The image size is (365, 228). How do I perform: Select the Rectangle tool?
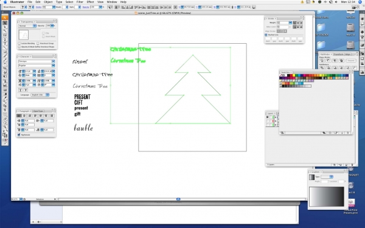coord(5,52)
